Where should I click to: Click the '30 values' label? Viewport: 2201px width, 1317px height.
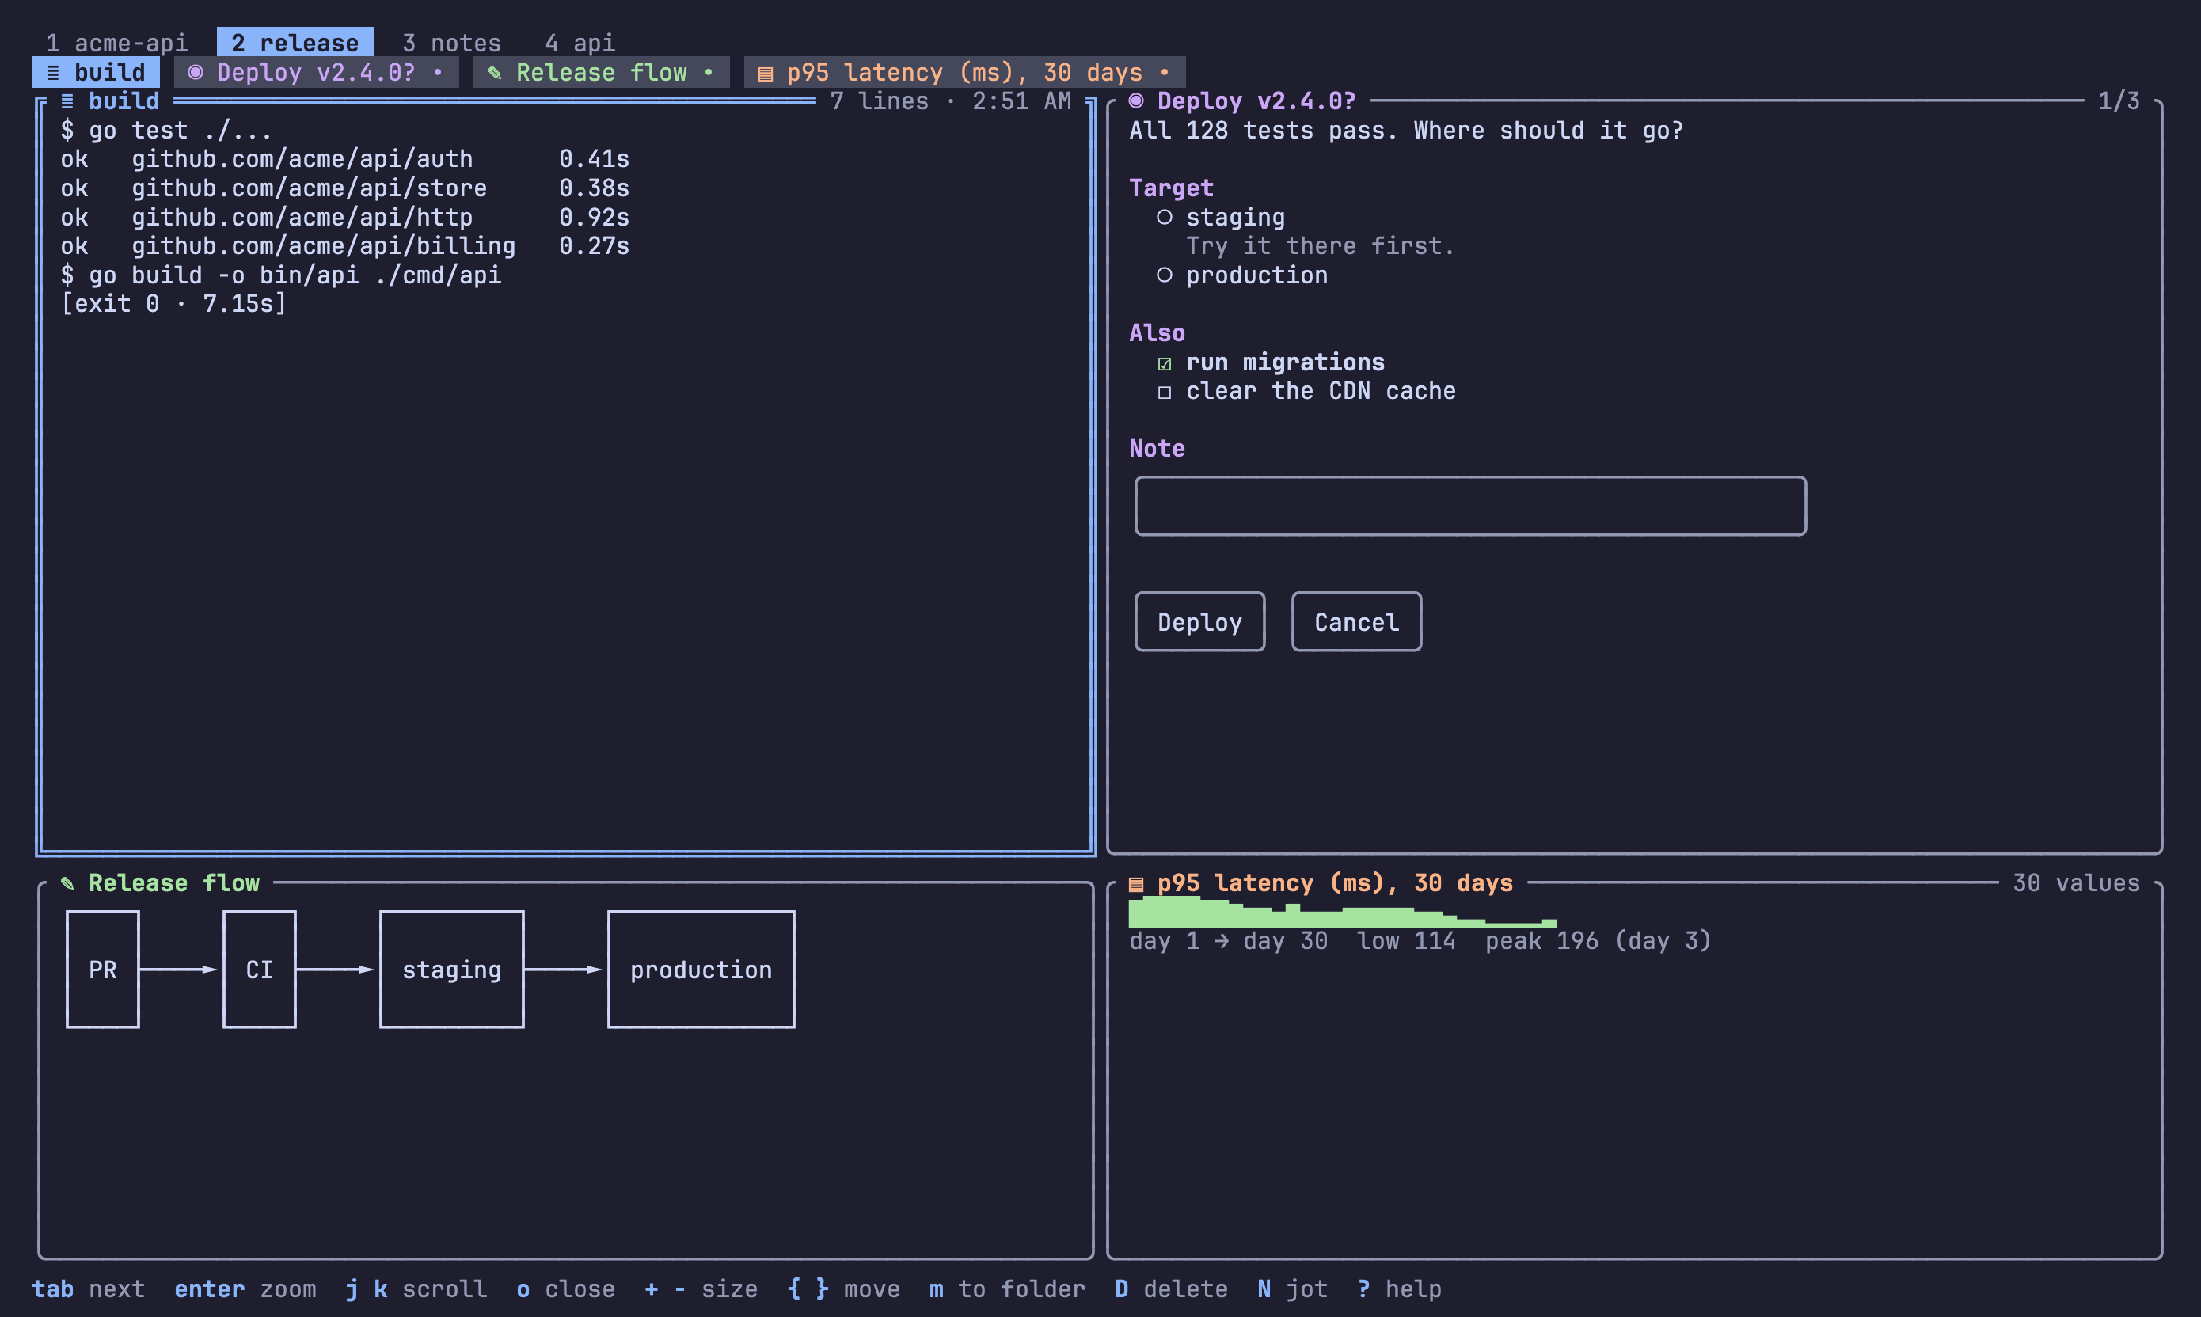click(2076, 883)
